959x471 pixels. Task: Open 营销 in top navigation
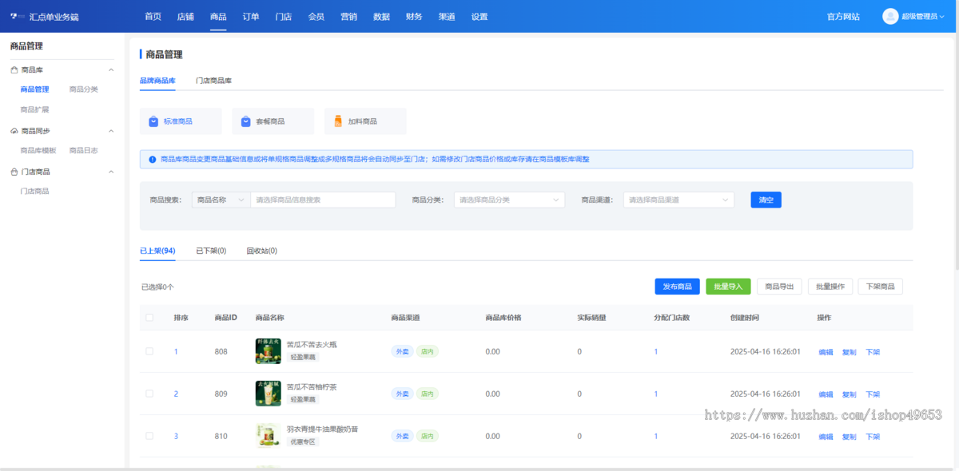tap(348, 17)
